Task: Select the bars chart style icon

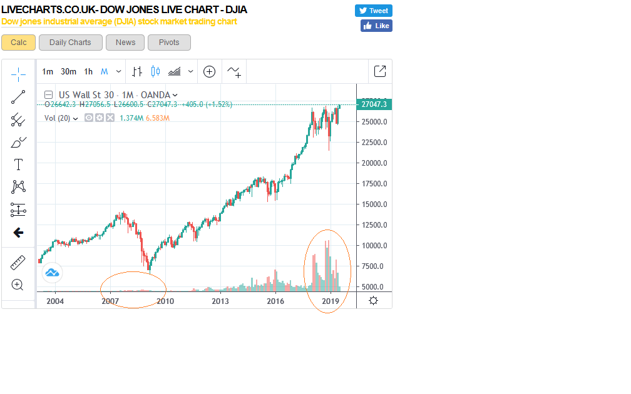Action: coord(137,71)
